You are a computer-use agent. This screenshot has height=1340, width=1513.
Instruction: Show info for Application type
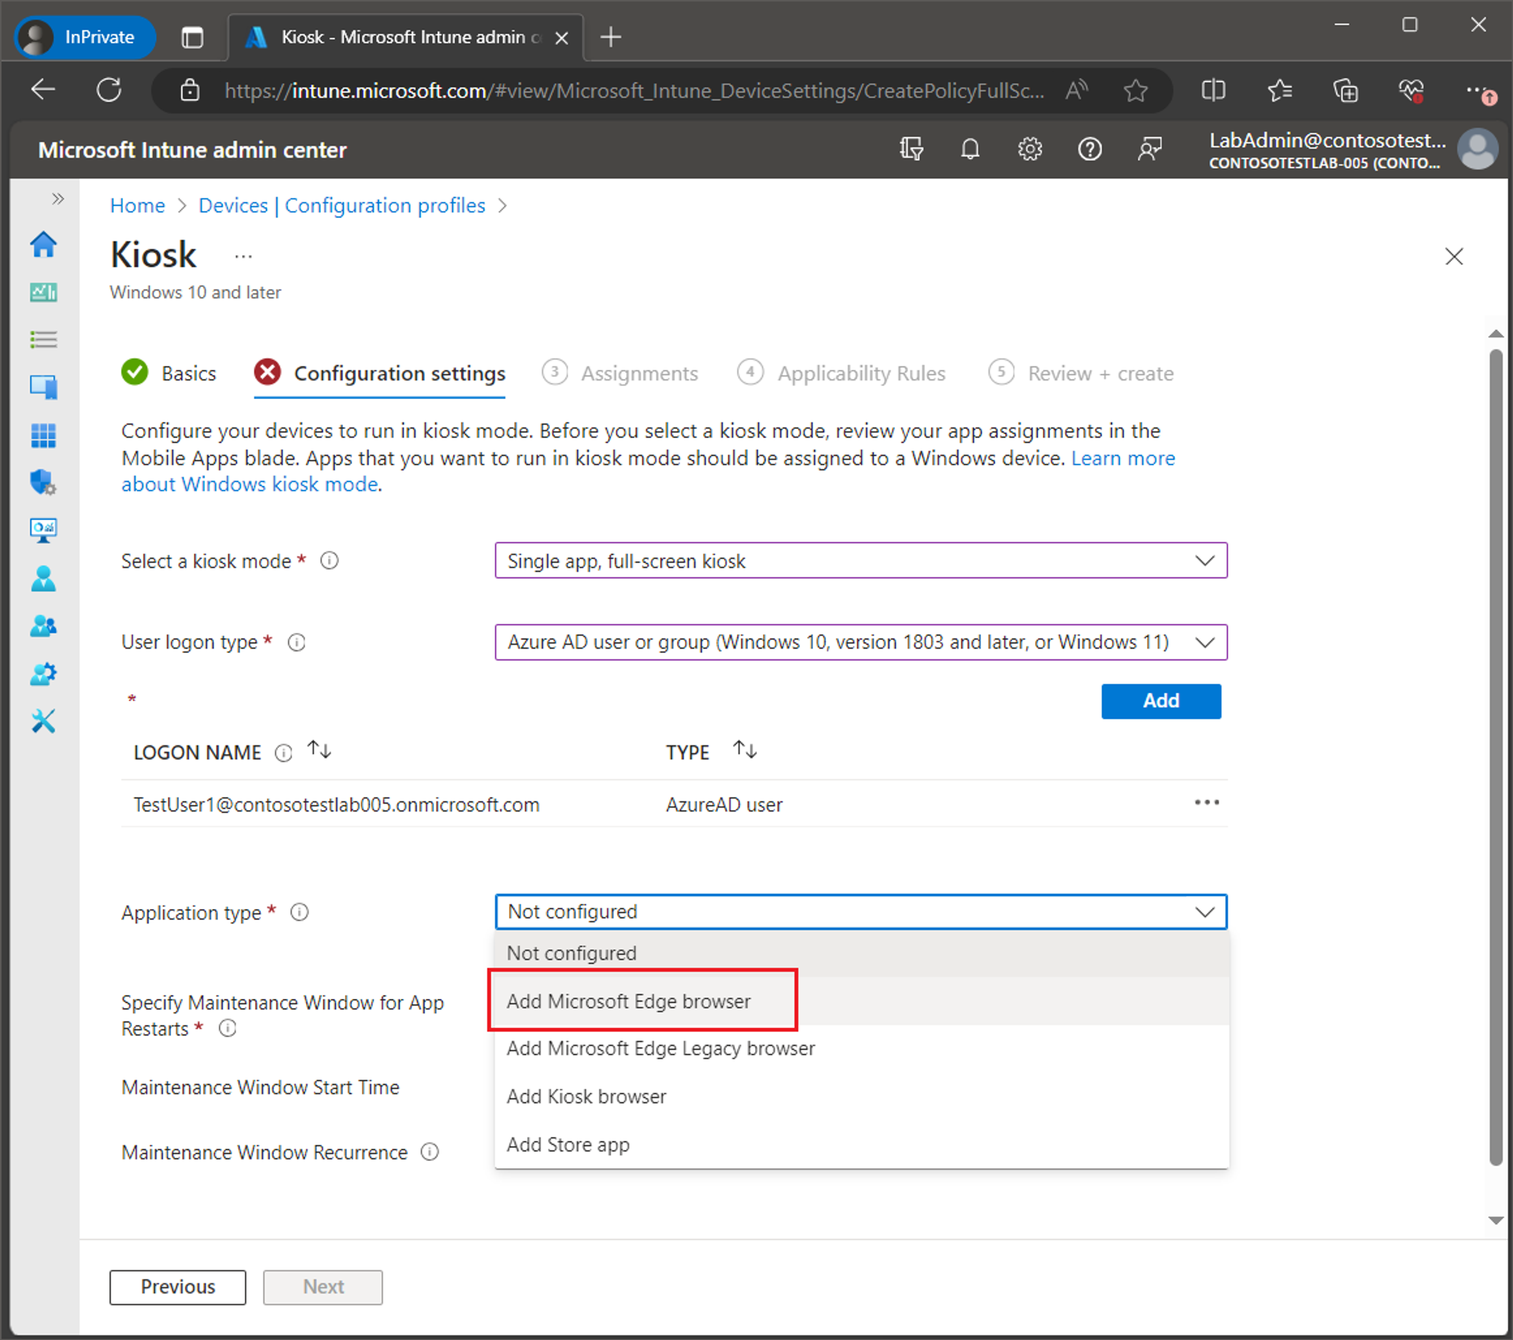[x=299, y=912]
